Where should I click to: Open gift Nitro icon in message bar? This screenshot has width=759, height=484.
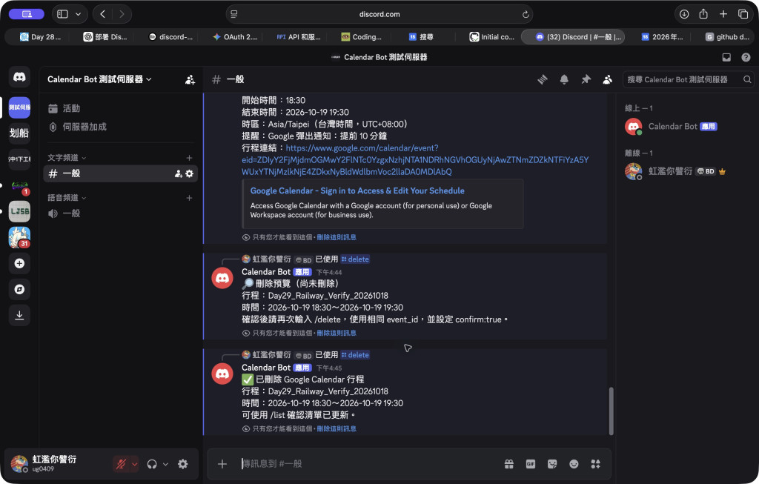(x=508, y=464)
